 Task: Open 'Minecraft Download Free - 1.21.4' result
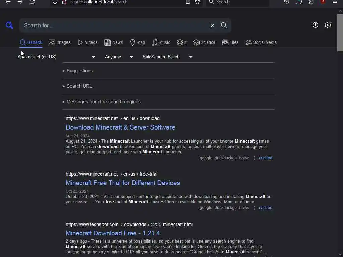(x=113, y=233)
